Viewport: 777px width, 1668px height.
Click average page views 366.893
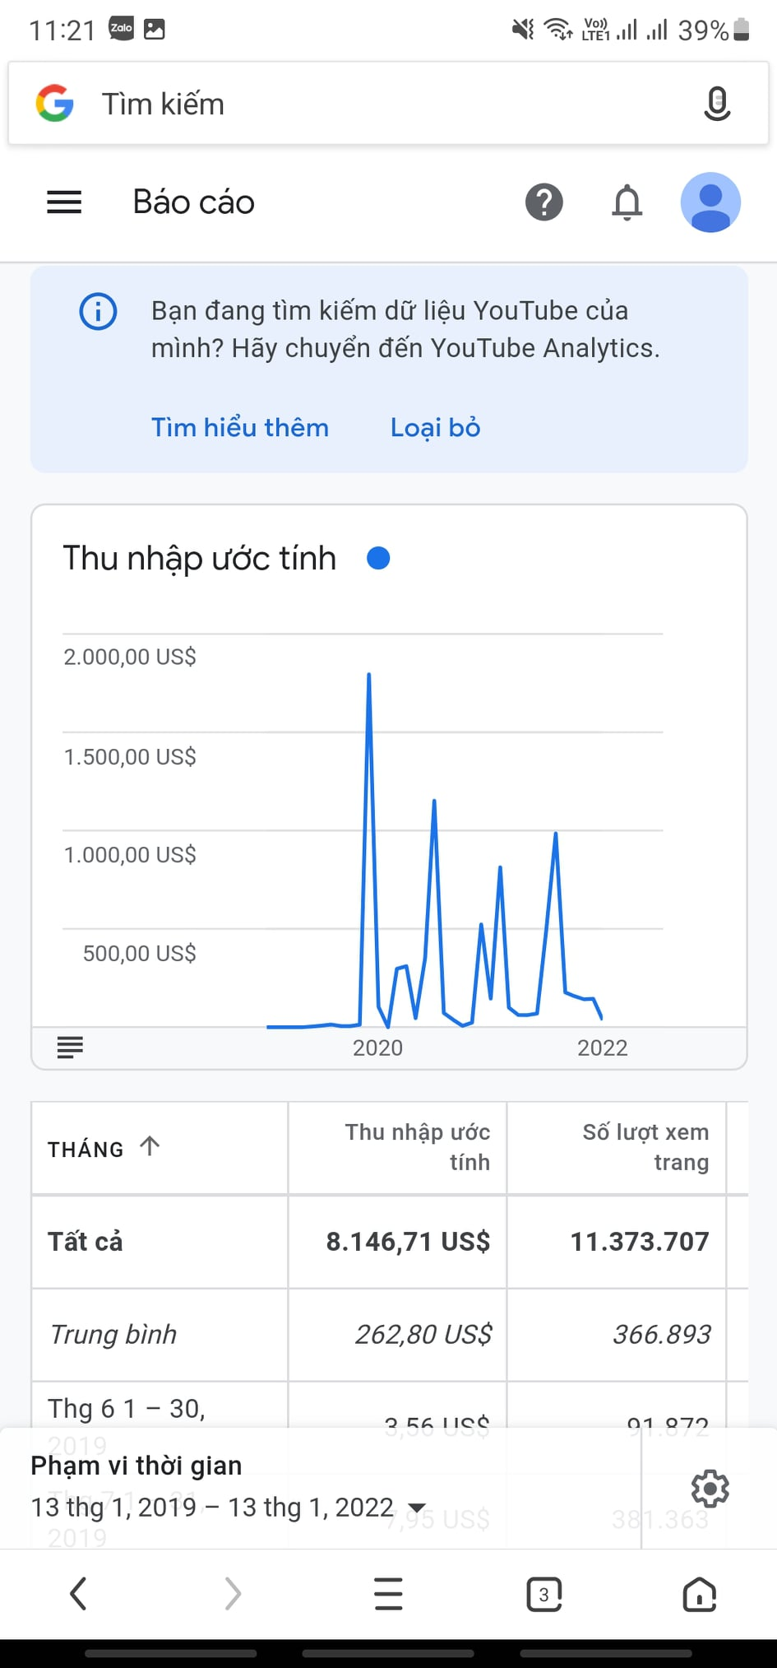point(662,1335)
